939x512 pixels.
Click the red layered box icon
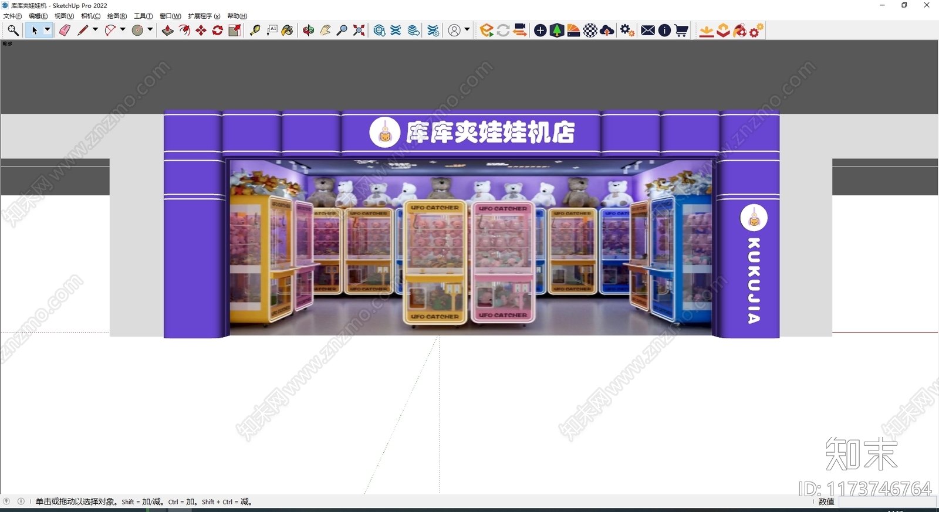pos(724,30)
